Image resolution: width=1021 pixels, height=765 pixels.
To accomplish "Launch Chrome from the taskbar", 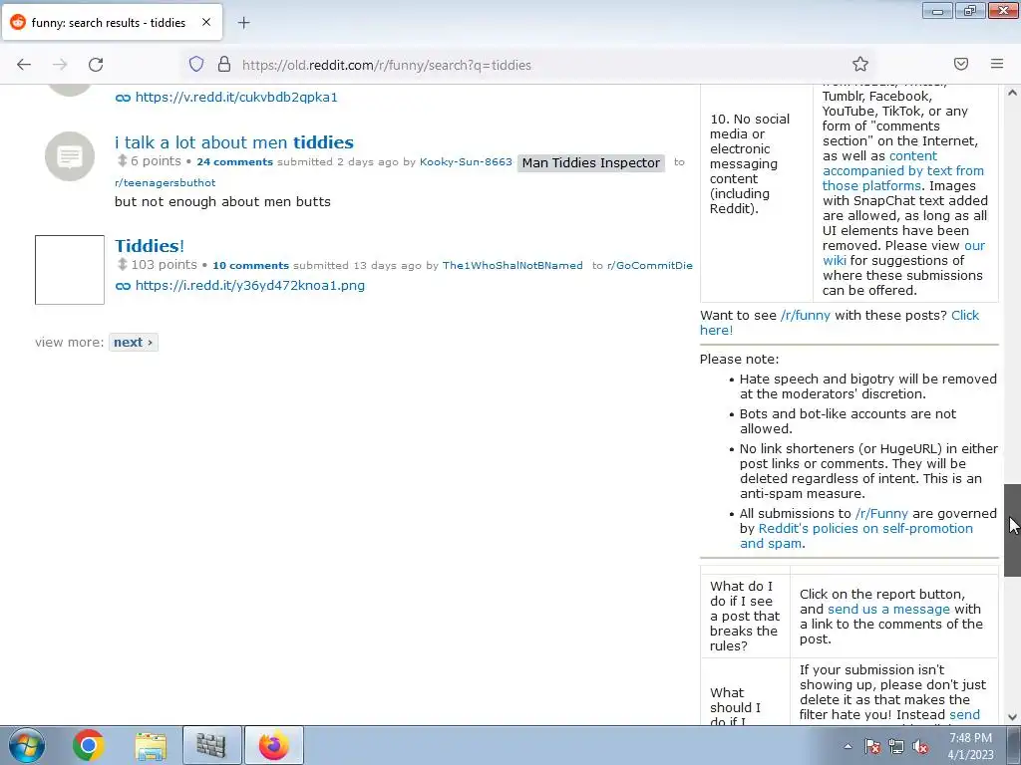I will [88, 745].
